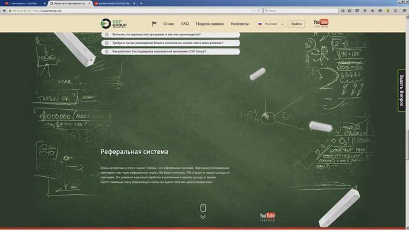Close the third browser tab

click(x=134, y=3)
